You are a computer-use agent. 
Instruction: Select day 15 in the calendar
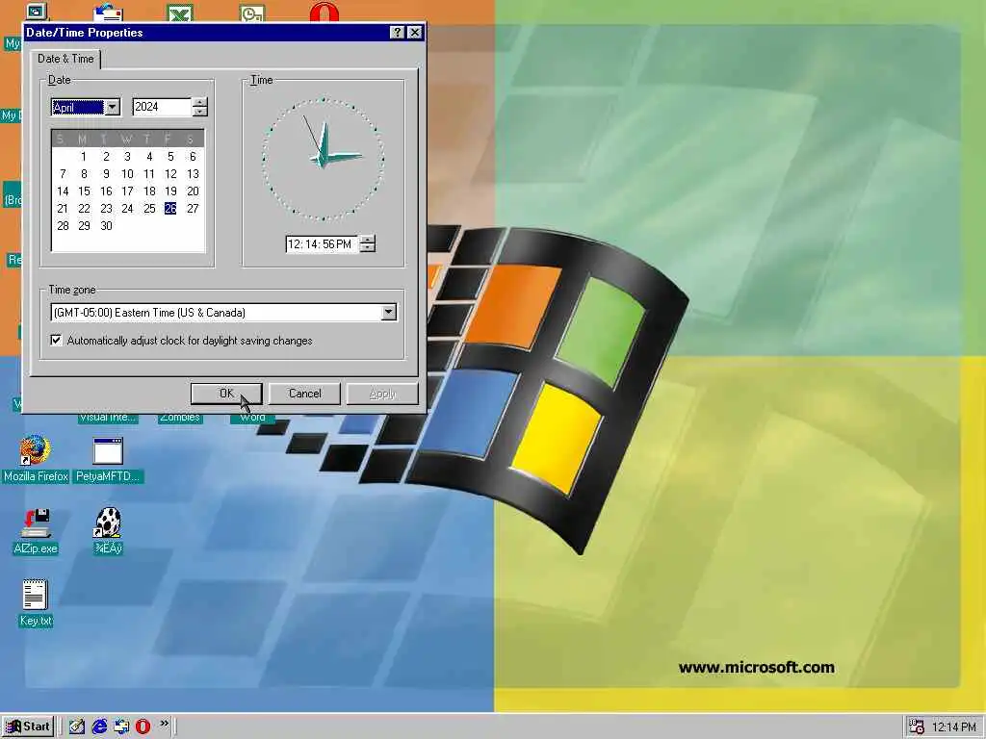coord(84,191)
